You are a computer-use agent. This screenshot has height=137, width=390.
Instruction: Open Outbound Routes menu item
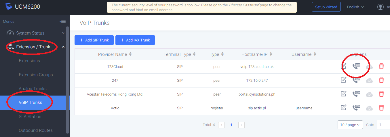(36, 130)
